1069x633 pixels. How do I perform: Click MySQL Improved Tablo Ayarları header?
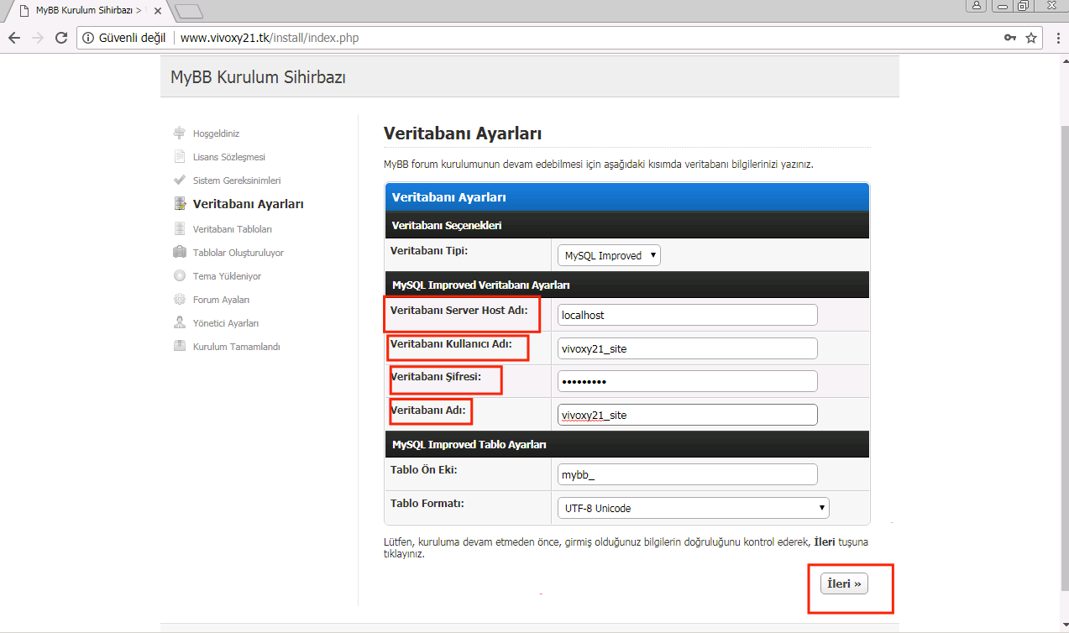[469, 444]
